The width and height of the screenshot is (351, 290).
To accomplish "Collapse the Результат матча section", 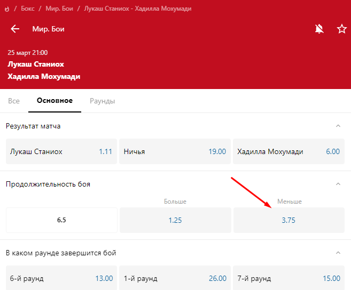I will [x=338, y=126].
